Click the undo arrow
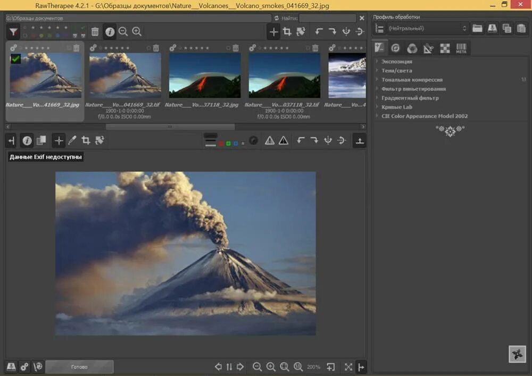Image resolution: width=532 pixels, height=376 pixels. [301, 140]
